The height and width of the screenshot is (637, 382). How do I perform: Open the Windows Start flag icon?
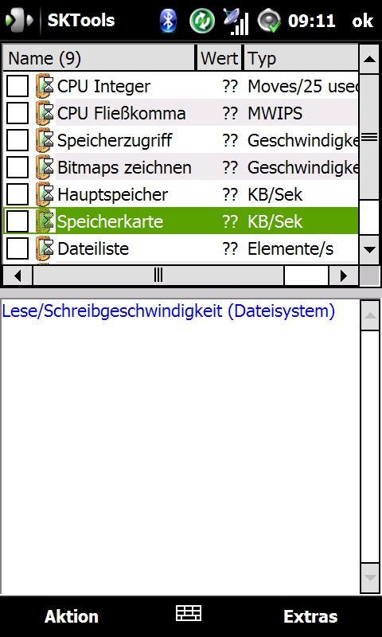click(18, 21)
